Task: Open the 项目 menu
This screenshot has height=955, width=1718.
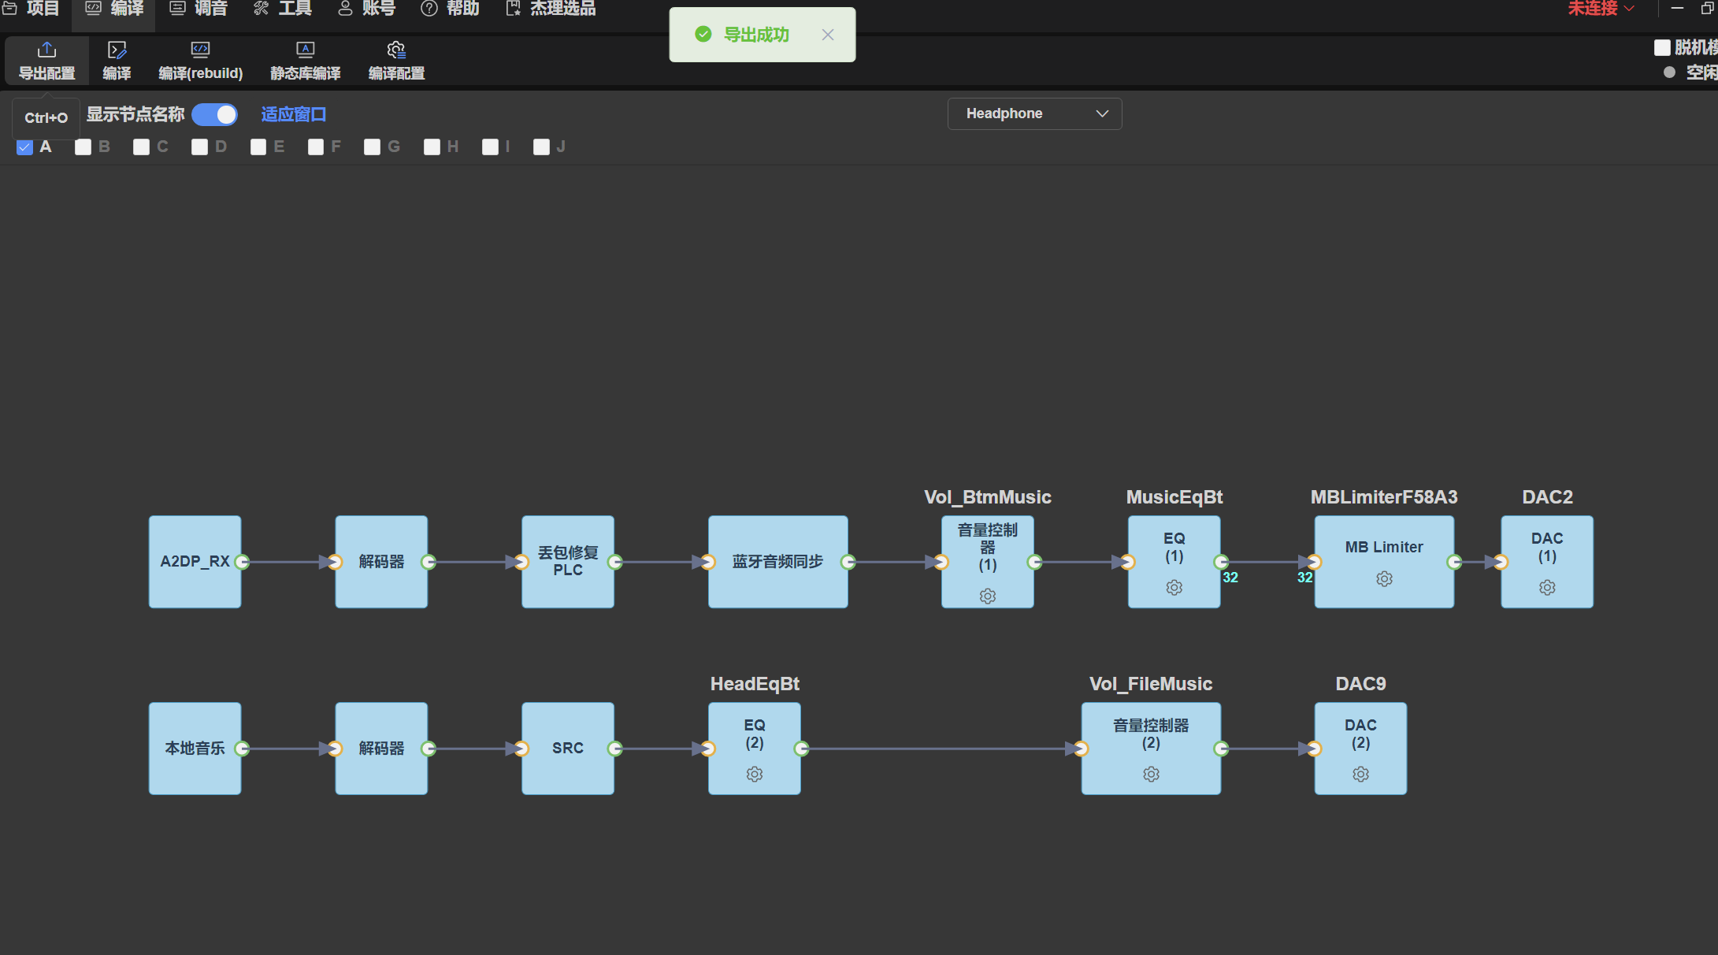Action: click(x=32, y=9)
